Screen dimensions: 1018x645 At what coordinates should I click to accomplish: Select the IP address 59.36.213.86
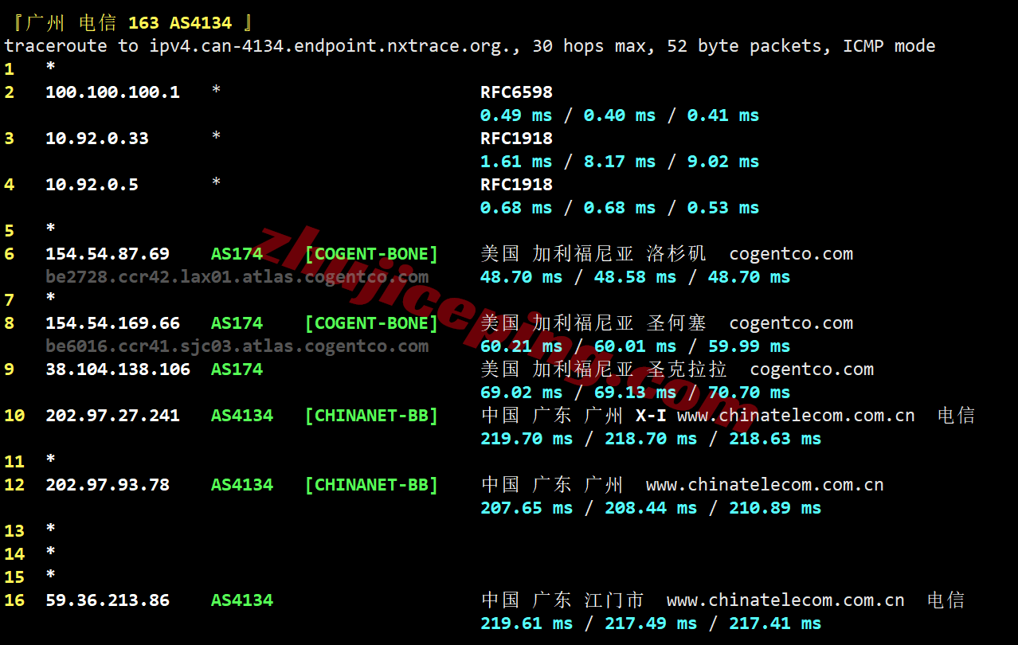point(108,600)
